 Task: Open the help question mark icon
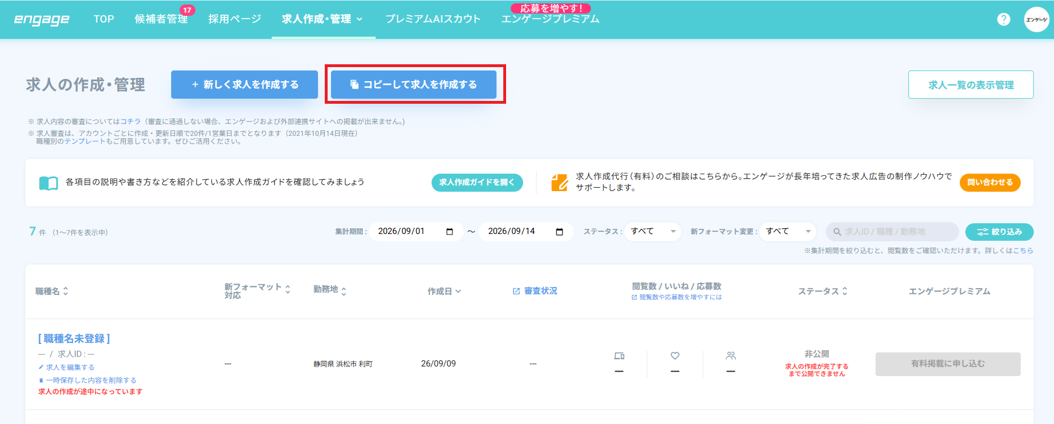coord(1004,19)
